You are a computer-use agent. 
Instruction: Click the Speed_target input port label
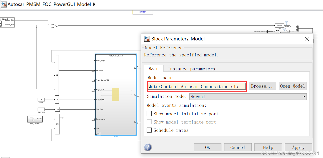click(100, 61)
